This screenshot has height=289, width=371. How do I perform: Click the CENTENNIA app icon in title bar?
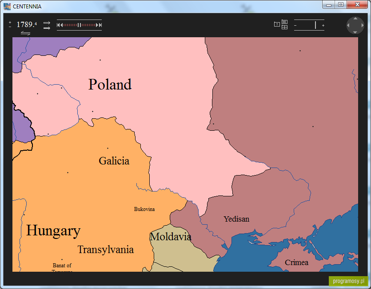(x=7, y=6)
